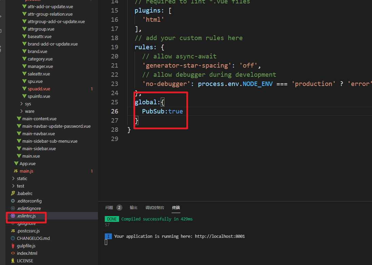Image resolution: width=372 pixels, height=265 pixels.
Task: Click JS icon beside .postcssrc.js
Action: click(x=13, y=231)
